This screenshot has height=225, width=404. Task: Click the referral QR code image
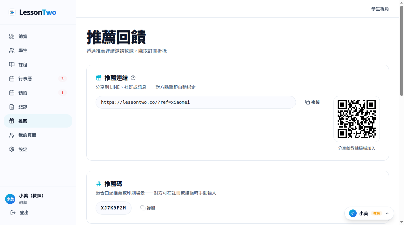357,119
